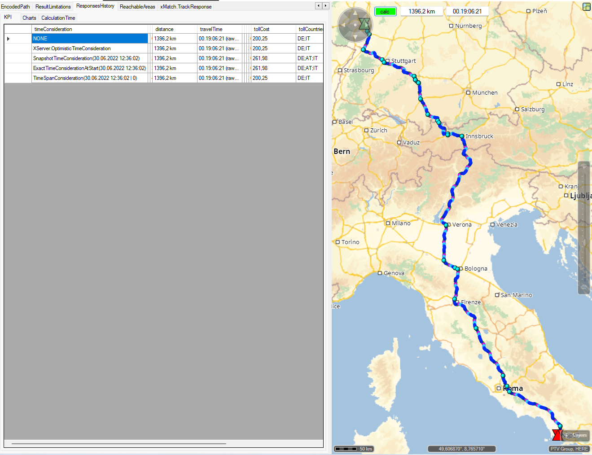592x455 pixels.
Task: Click the zoom in plus button
Action: coord(584,167)
